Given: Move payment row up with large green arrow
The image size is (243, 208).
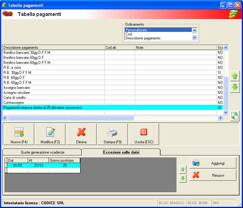Looking at the screenshot, I should 235,76.
